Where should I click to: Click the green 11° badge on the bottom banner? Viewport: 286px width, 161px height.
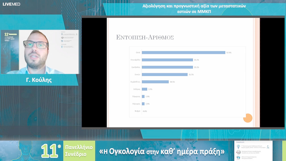[50, 150]
